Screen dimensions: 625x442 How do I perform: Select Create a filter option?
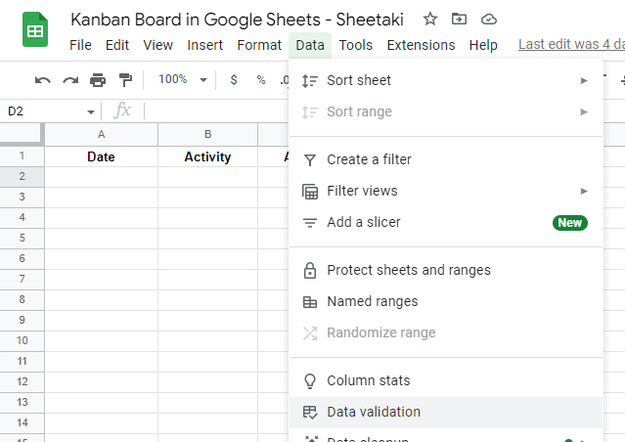(369, 159)
